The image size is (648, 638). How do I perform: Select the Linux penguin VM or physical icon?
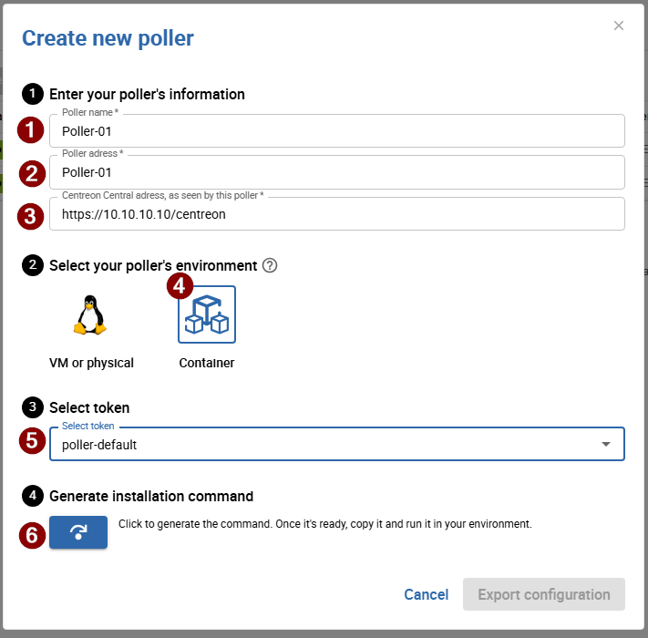point(90,314)
